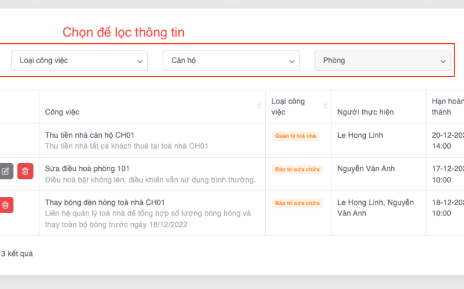Click the Hạn hoàn thành column header
The height and width of the screenshot is (289, 464).
(x=447, y=107)
